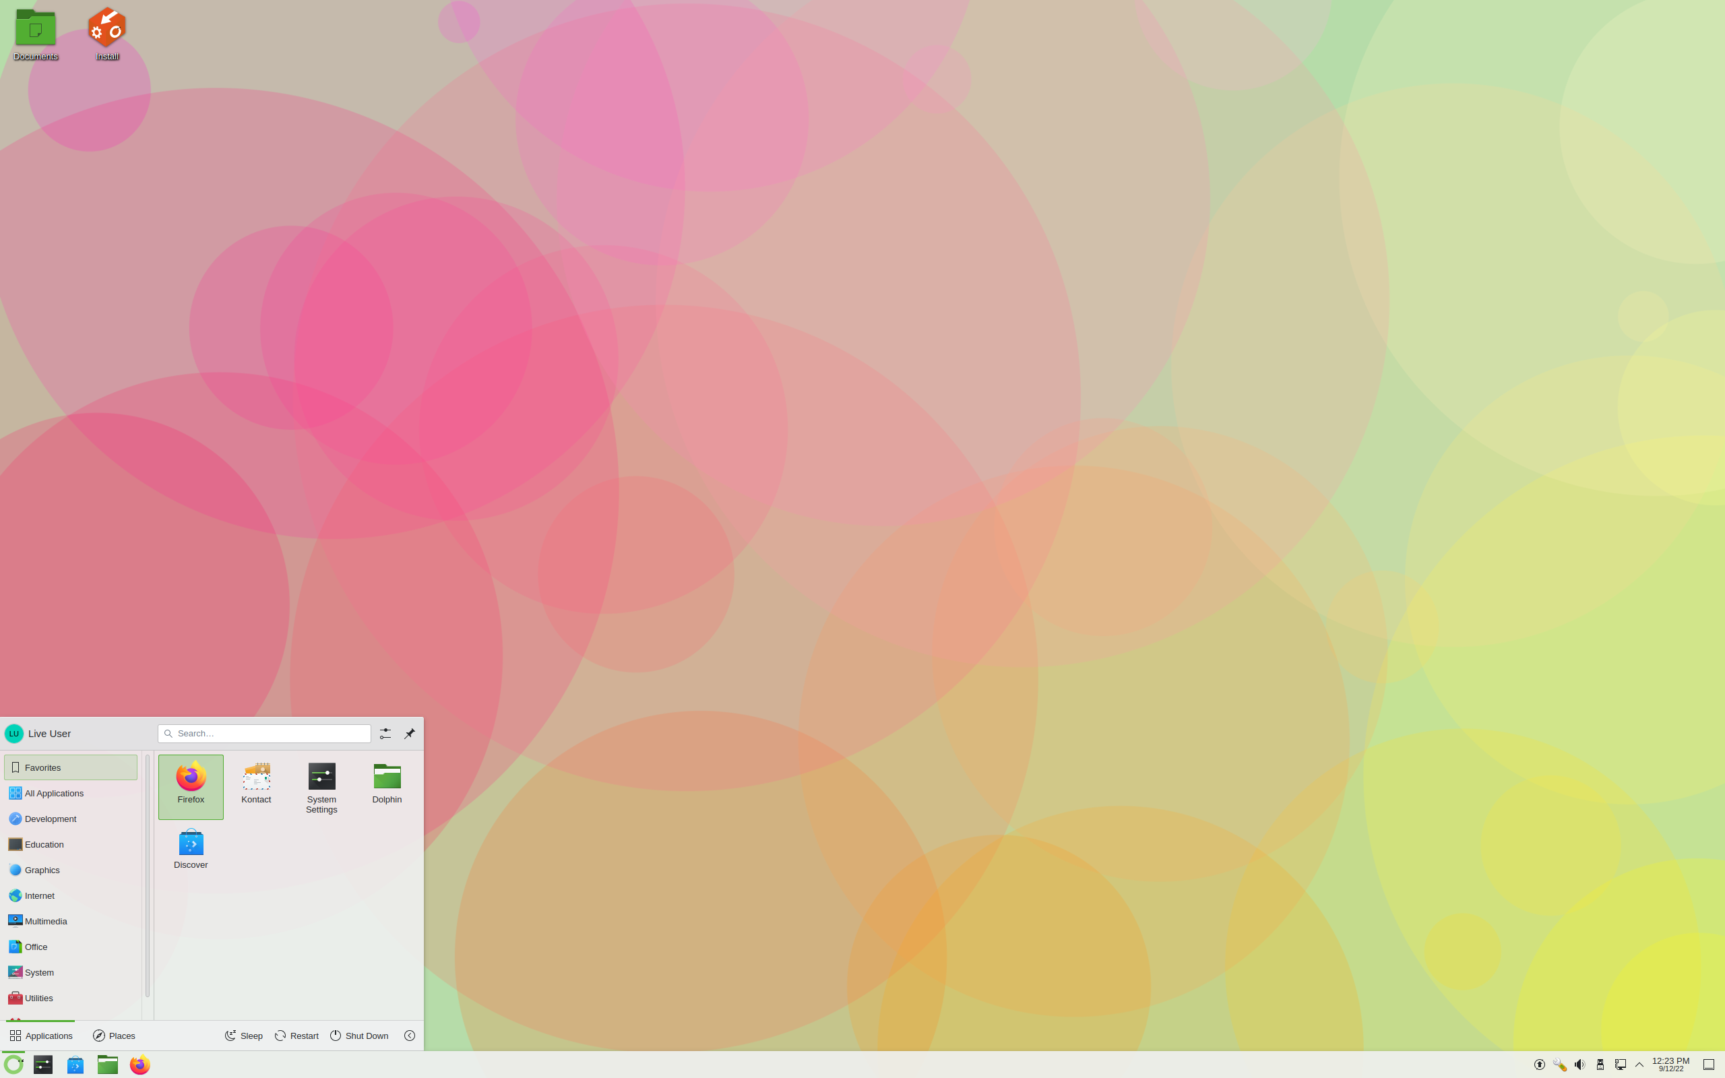Click Show Desktop panel button
The width and height of the screenshot is (1725, 1078).
[1709, 1065]
